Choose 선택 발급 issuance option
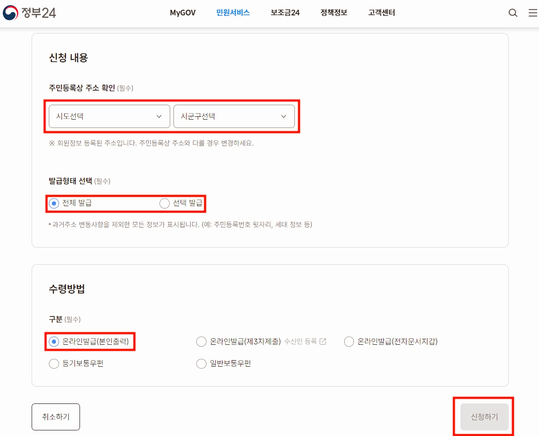 click(164, 203)
